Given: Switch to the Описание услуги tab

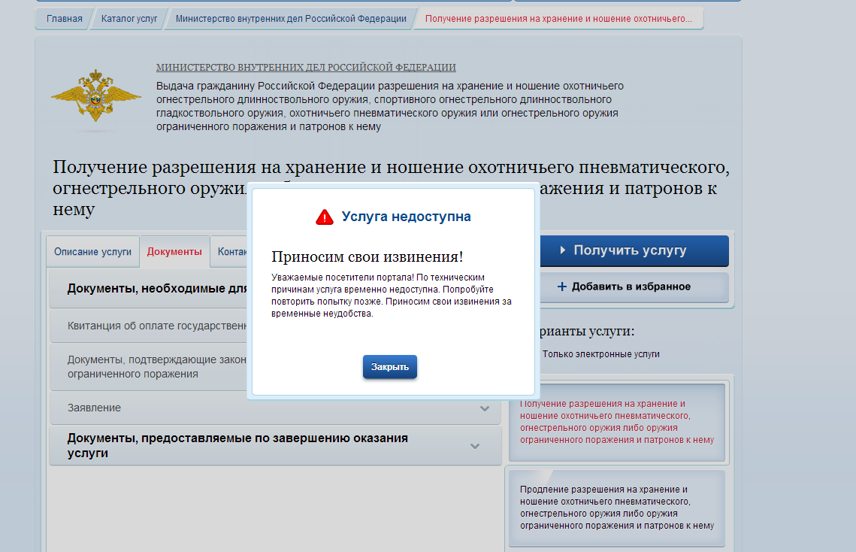Looking at the screenshot, I should (92, 252).
